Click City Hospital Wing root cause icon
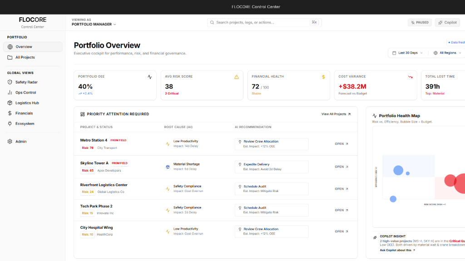 [x=168, y=231]
